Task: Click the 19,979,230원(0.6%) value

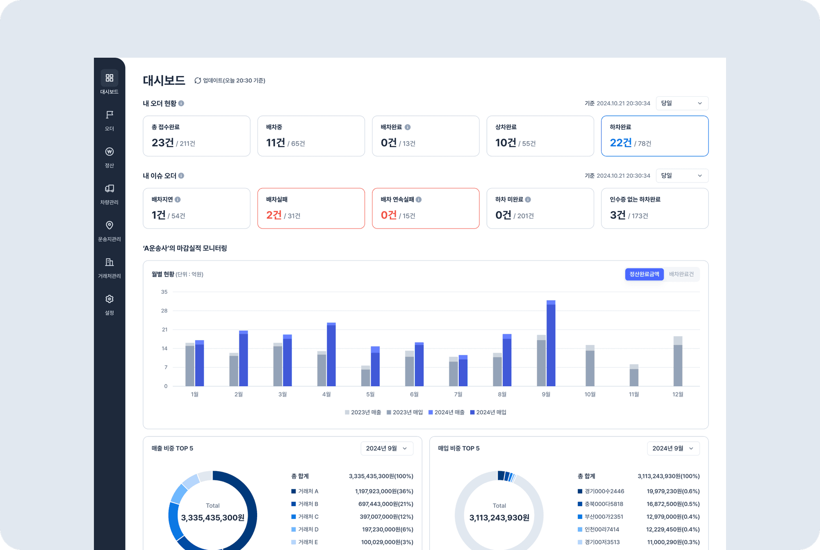Action: click(x=673, y=491)
